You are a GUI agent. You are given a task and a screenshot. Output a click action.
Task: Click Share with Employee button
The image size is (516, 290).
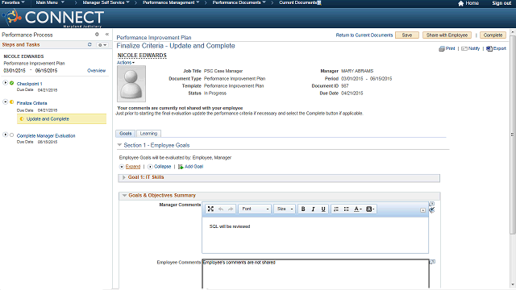tap(447, 35)
